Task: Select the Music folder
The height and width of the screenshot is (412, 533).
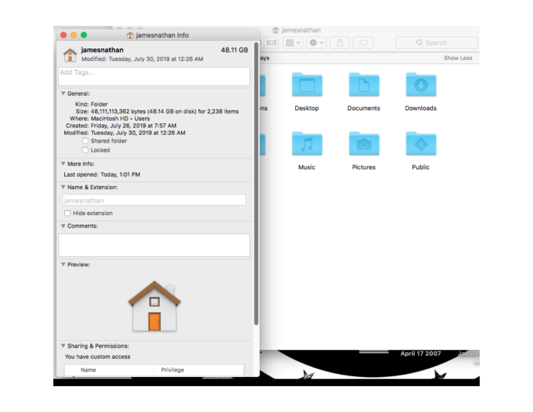Action: pos(306,144)
